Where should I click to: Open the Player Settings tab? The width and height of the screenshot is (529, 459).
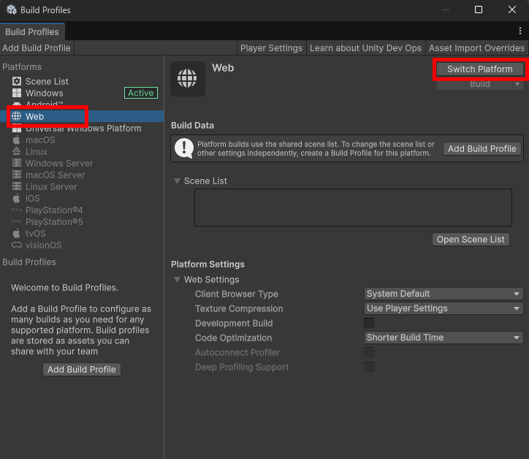click(x=271, y=48)
